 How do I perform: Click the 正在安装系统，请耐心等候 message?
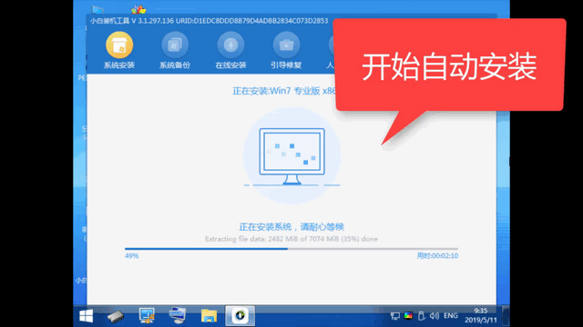tap(291, 227)
